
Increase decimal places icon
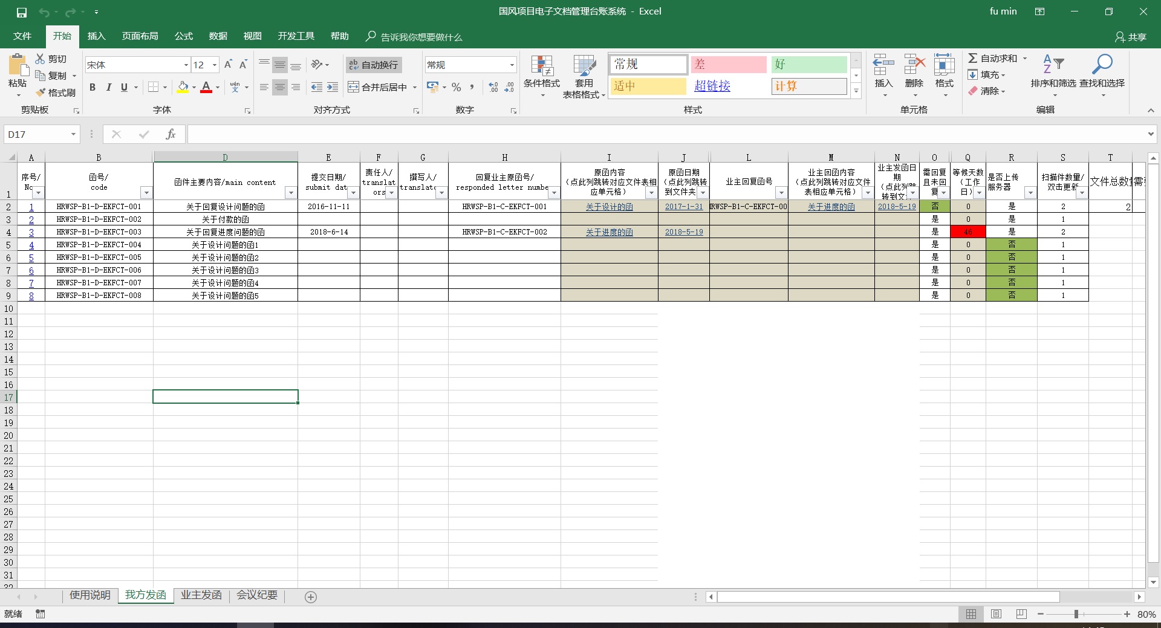[493, 88]
